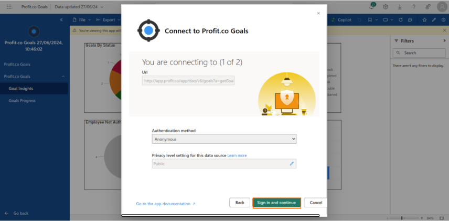Screen dimensions: 449x221
Task: Open the settings gear in header
Action: (386, 7)
